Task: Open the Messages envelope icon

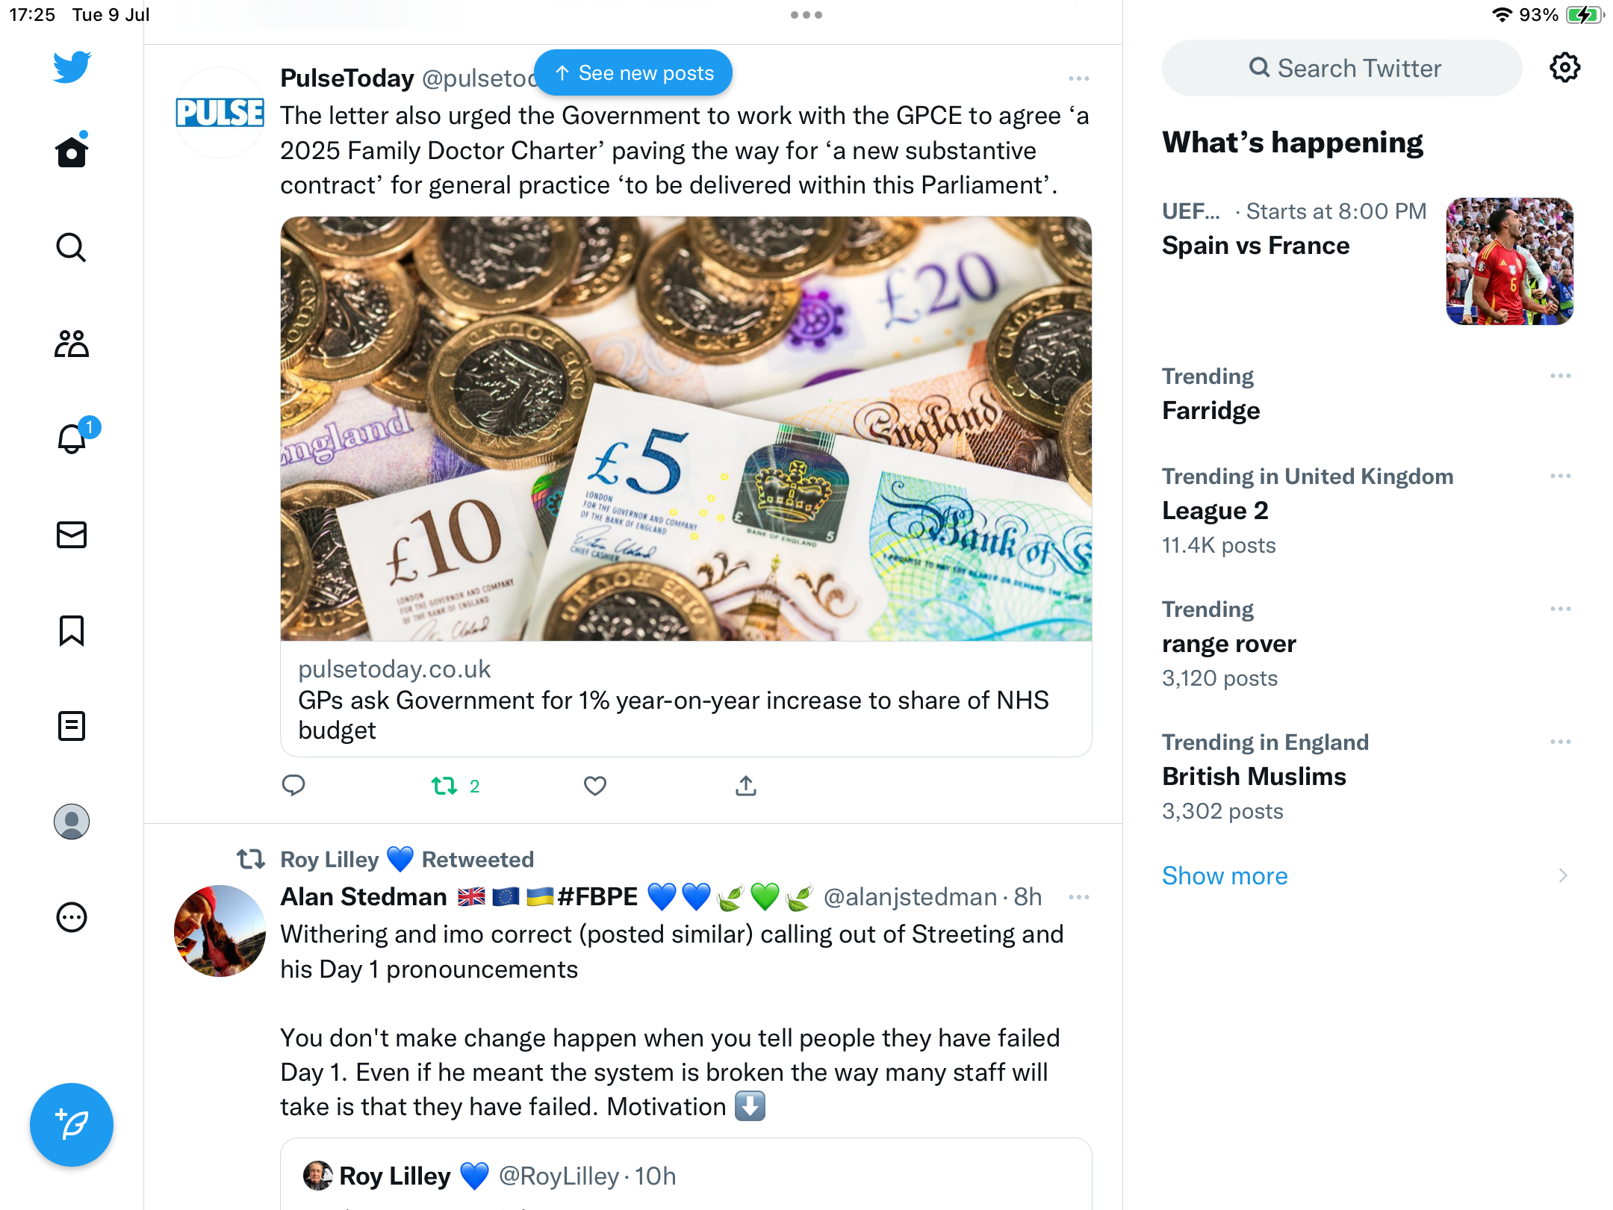Action: [72, 535]
